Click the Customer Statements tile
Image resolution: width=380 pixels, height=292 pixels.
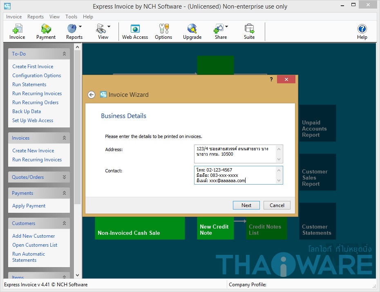(x=317, y=221)
